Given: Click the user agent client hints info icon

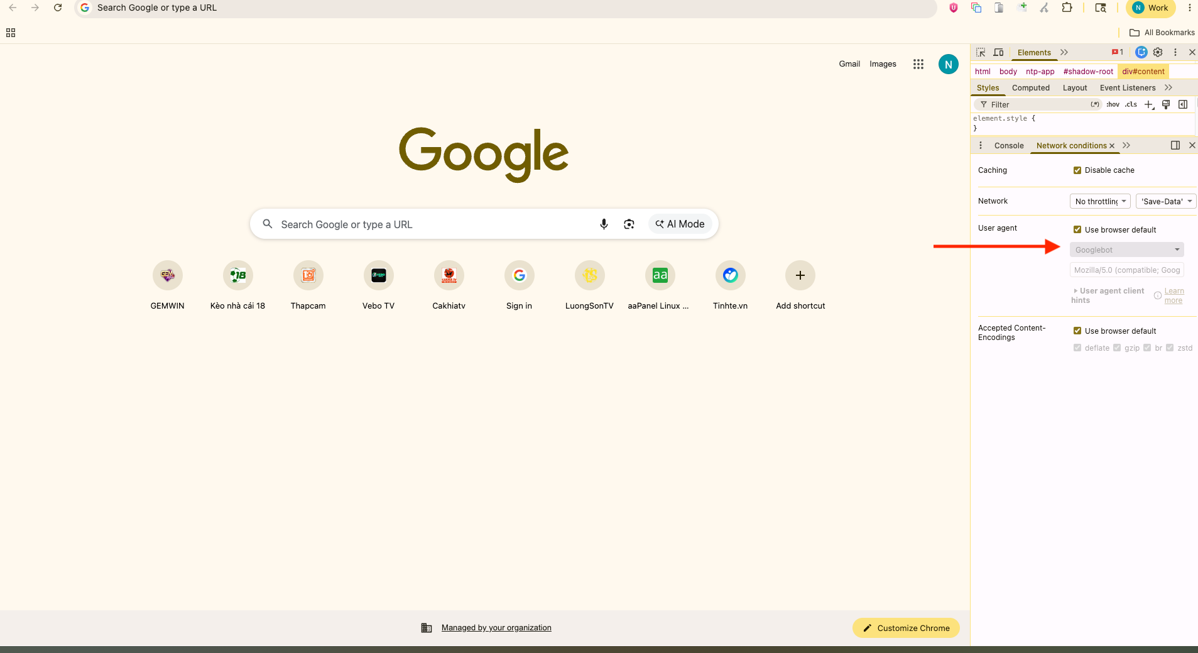Looking at the screenshot, I should (1158, 295).
